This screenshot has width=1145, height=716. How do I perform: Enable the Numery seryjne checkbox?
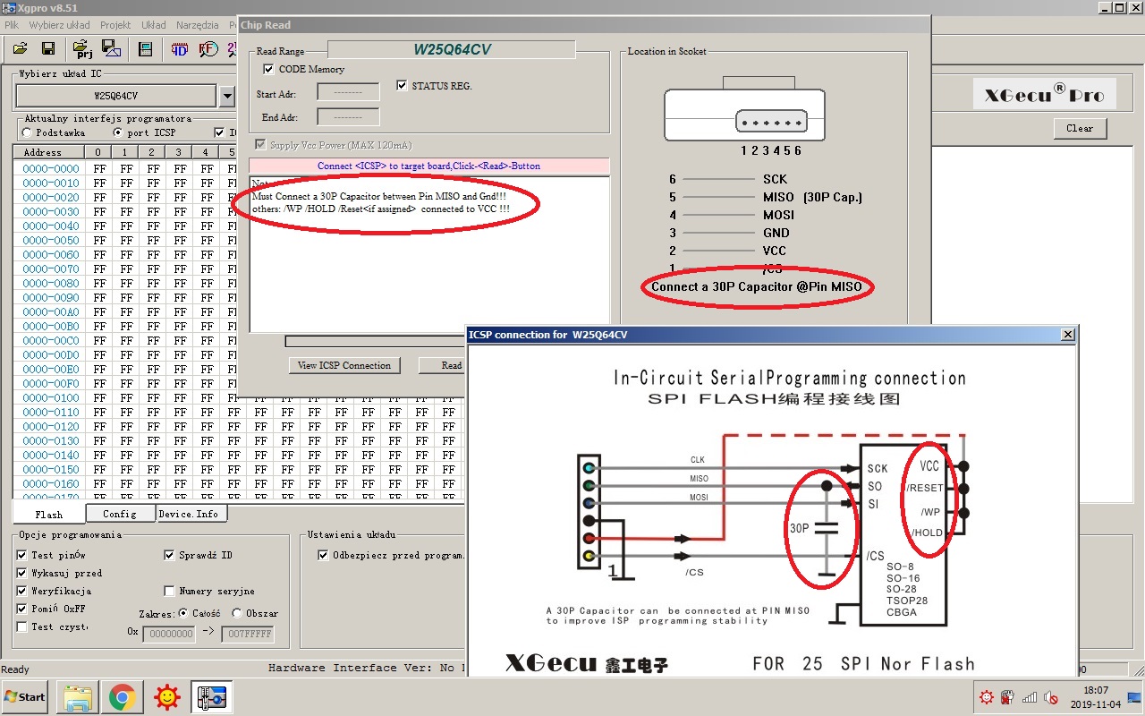point(169,591)
